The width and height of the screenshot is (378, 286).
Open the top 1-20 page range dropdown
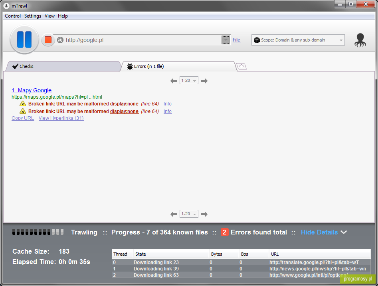pos(189,81)
